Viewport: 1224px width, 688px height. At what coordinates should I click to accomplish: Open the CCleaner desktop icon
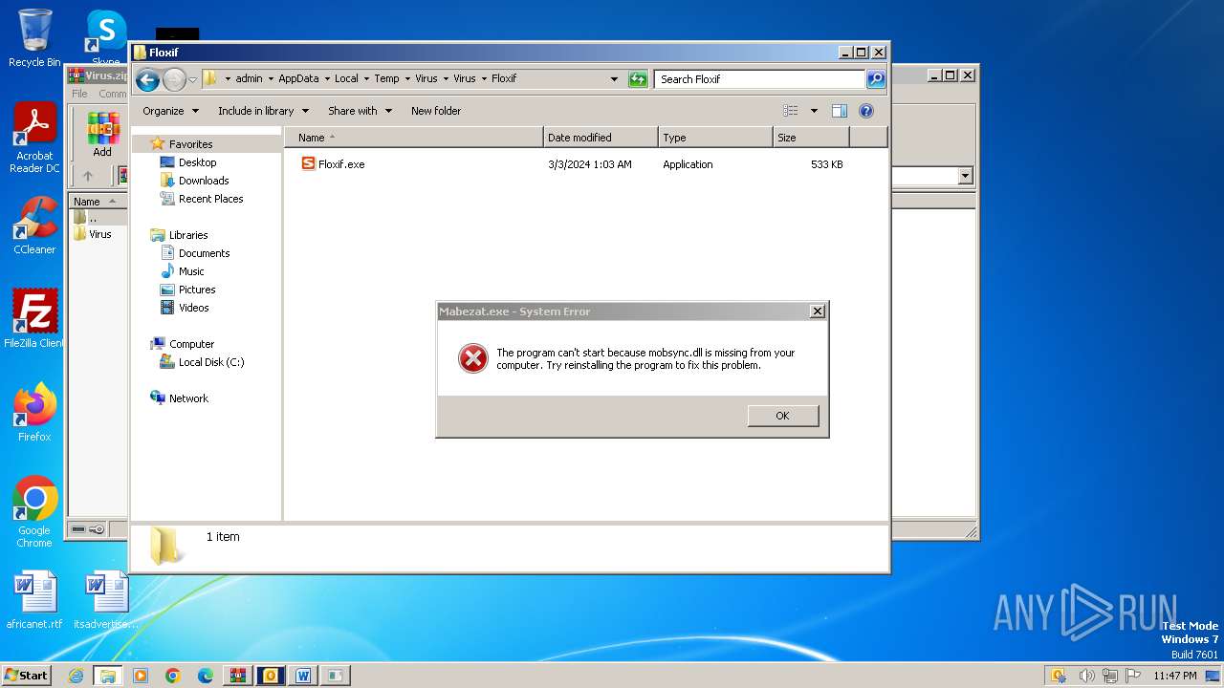(34, 226)
